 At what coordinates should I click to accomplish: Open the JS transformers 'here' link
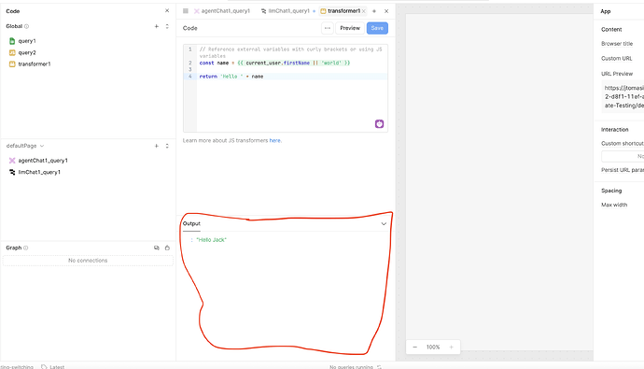tap(274, 140)
